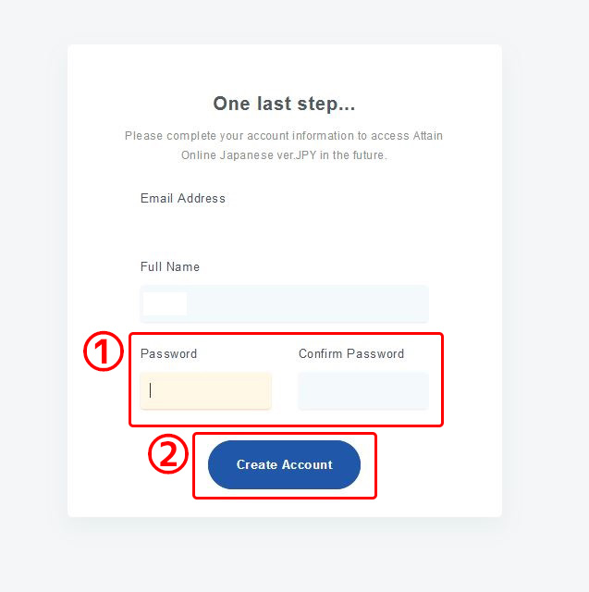The image size is (589, 592).
Task: Click the "One last step..." heading
Action: (284, 104)
